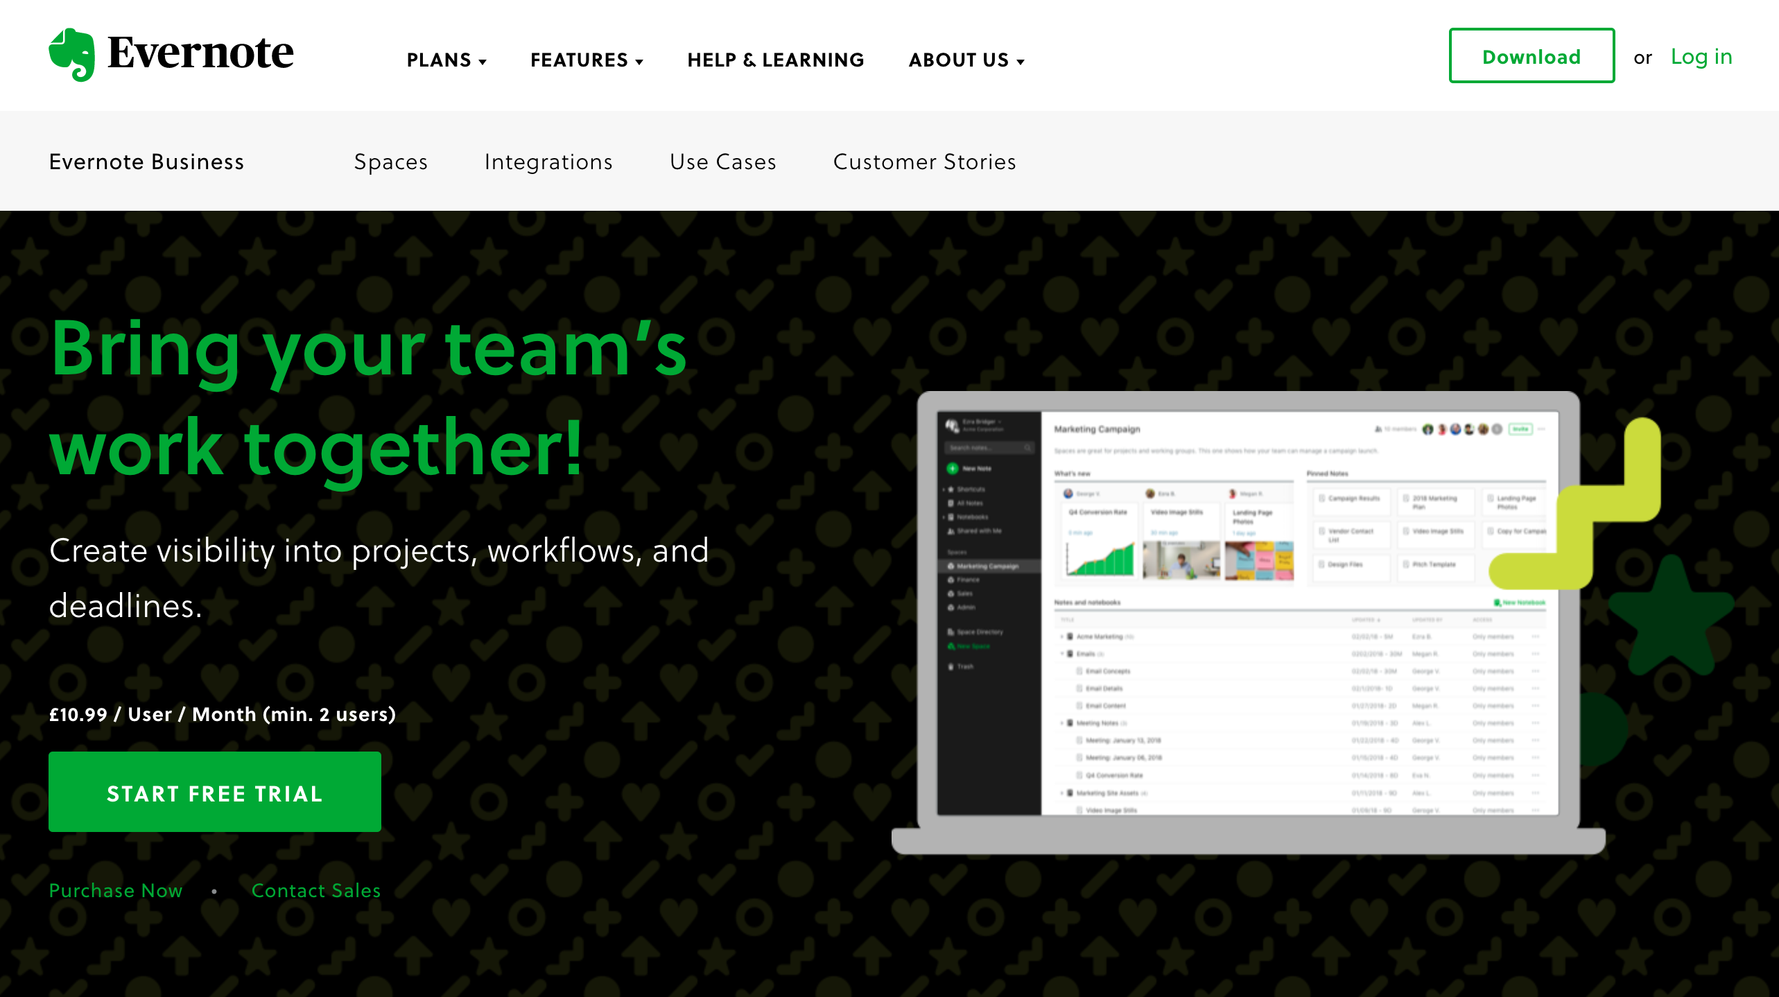Click the Evernote elephant logo icon
This screenshot has width=1779, height=997.
click(72, 55)
